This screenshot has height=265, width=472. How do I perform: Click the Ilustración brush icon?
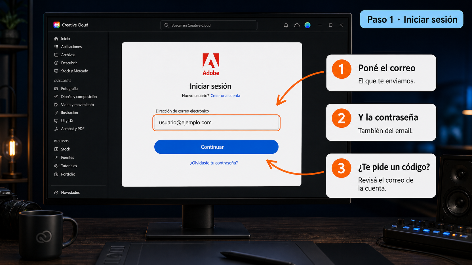(56, 113)
